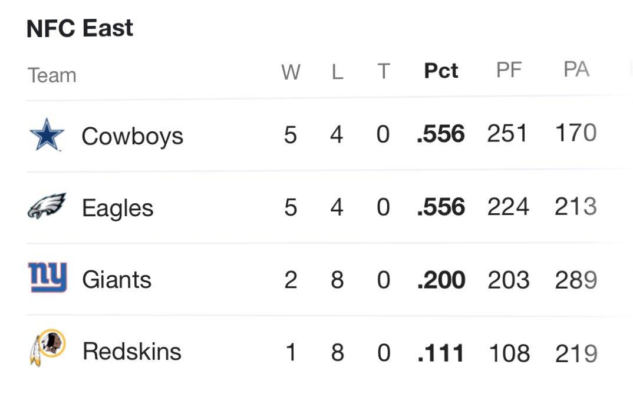Screen dimensions: 633x397
Task: Click the Washington Redskins logo
Action: coord(47,348)
